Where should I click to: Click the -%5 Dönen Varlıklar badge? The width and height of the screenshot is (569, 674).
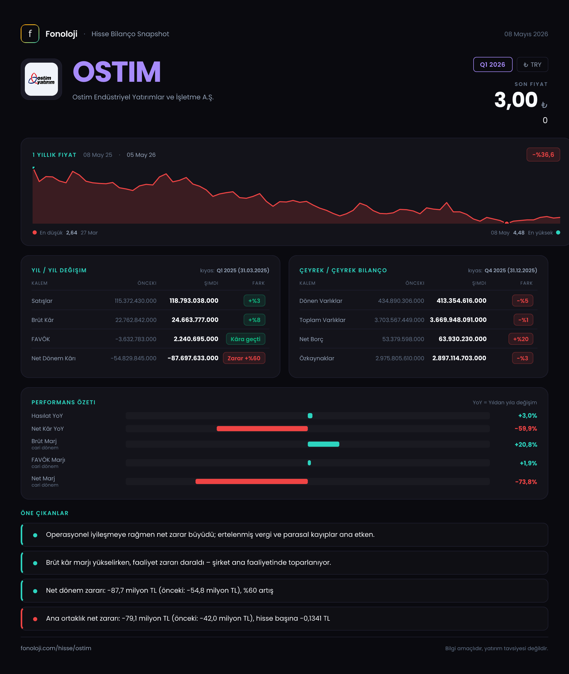tap(522, 301)
